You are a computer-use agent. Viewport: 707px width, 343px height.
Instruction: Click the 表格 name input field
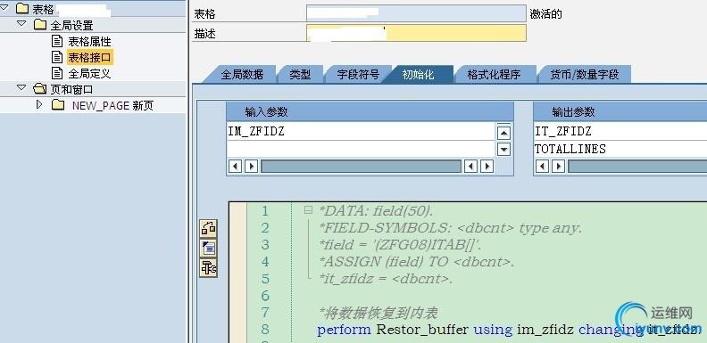pos(416,13)
